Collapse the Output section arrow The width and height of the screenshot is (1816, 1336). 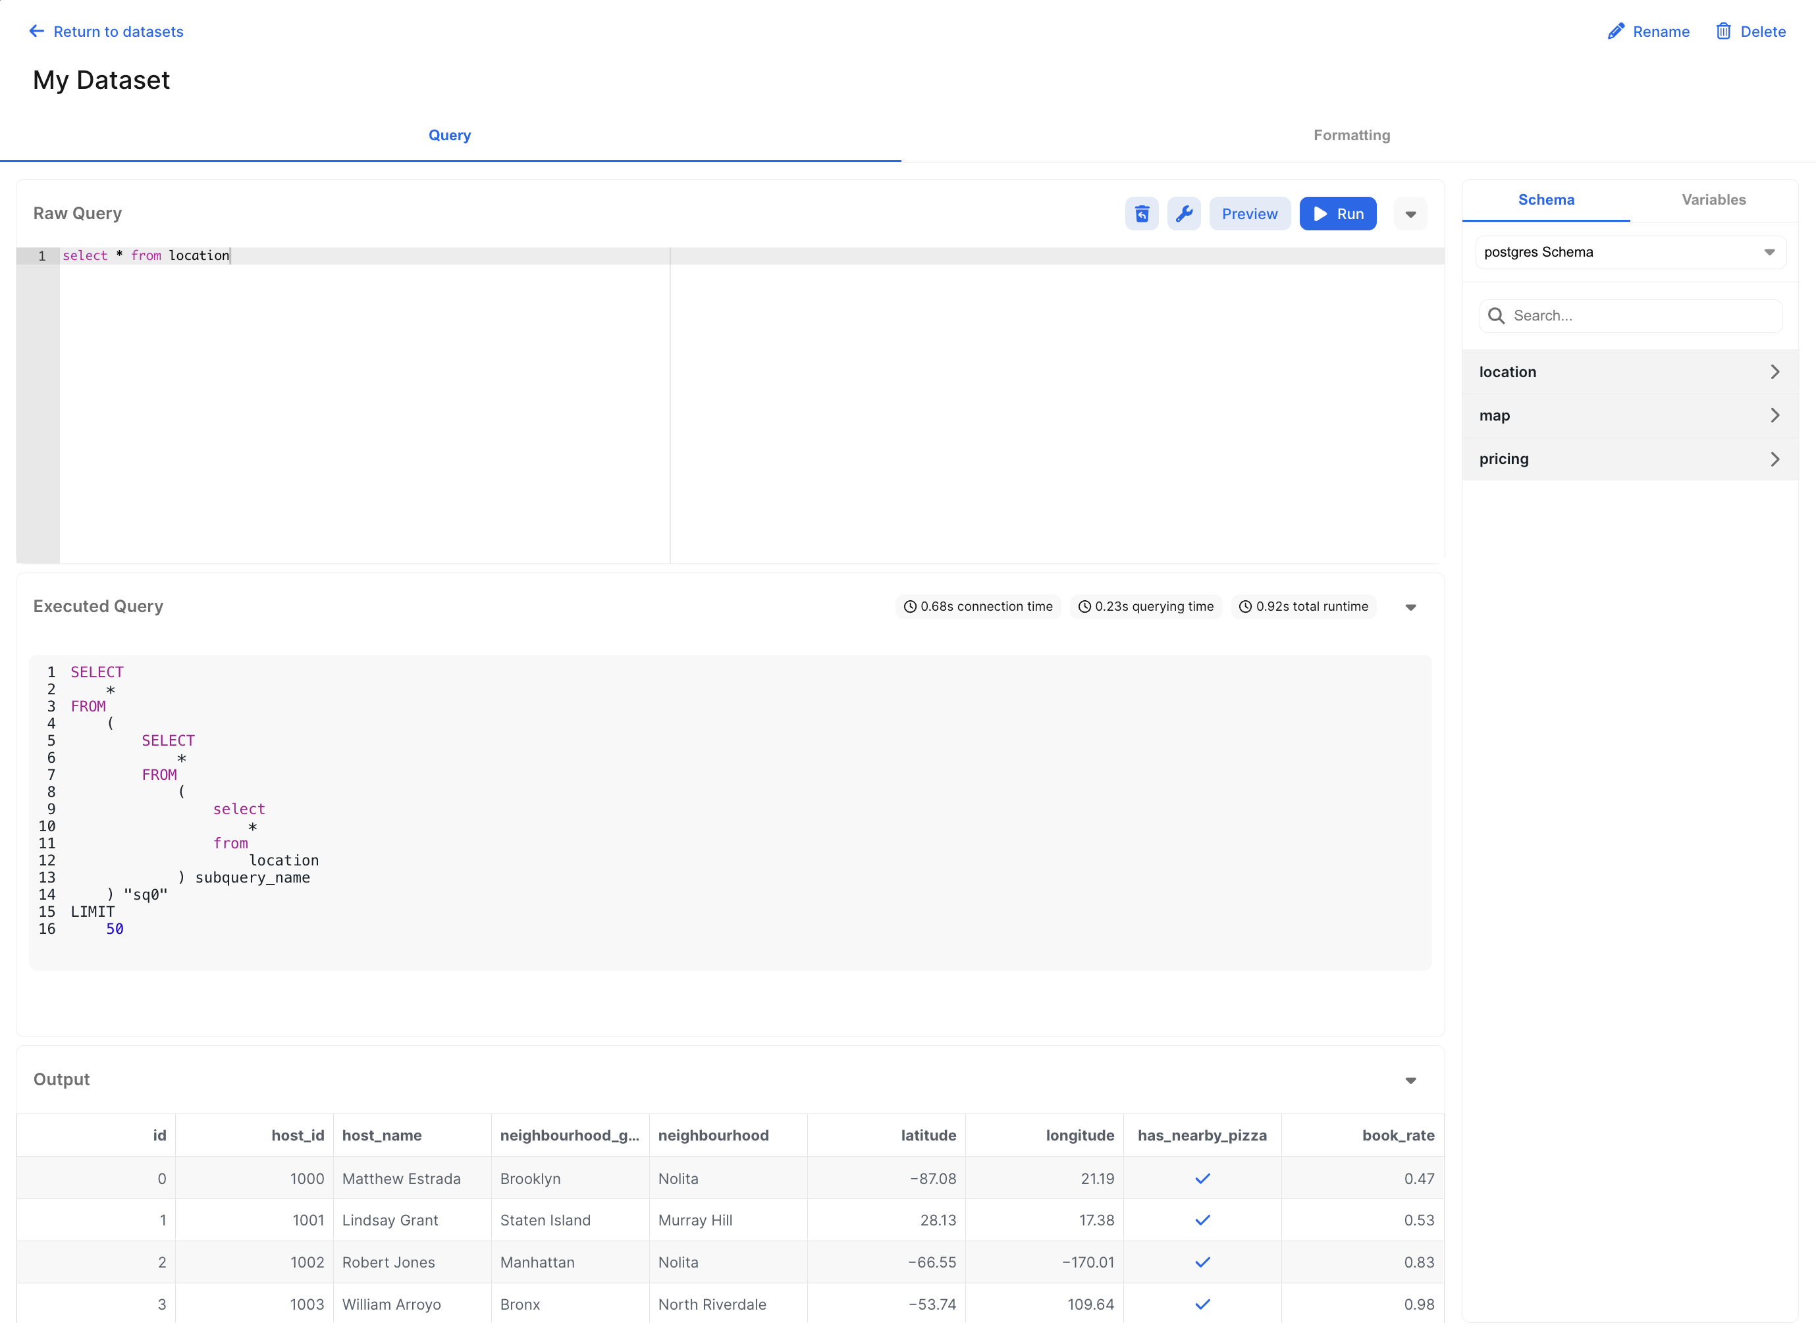click(x=1410, y=1081)
